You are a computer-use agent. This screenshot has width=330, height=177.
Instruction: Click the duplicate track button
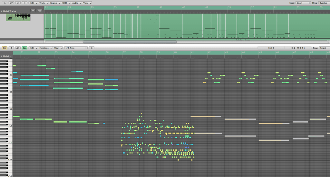[x=40, y=10]
